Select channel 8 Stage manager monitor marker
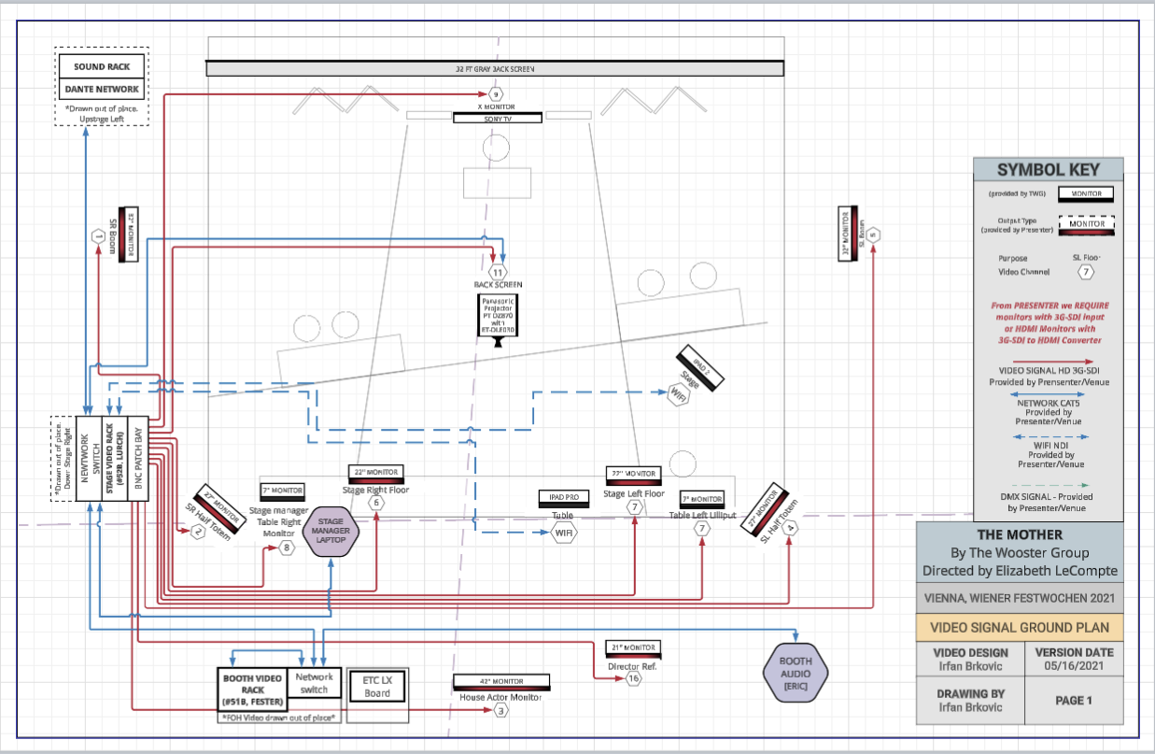1155x754 pixels. point(288,548)
